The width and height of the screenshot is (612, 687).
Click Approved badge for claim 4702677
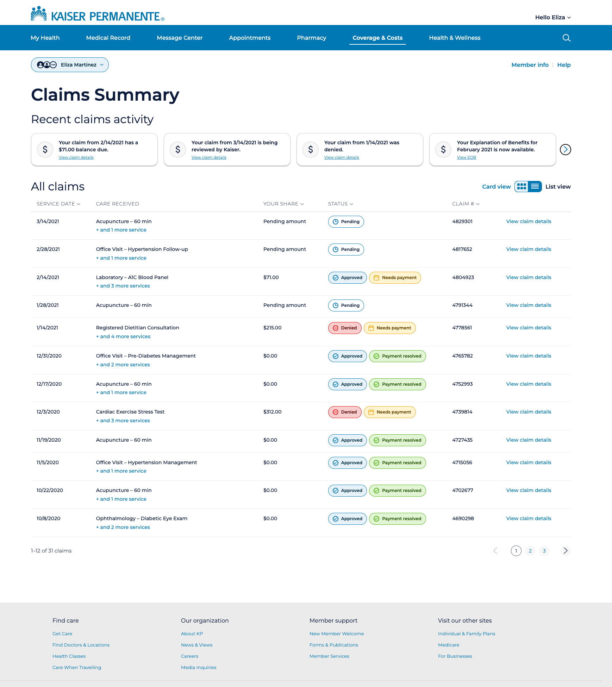pyautogui.click(x=347, y=491)
